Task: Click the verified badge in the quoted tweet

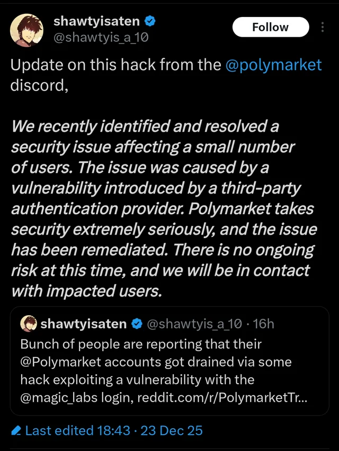Action: (x=137, y=324)
